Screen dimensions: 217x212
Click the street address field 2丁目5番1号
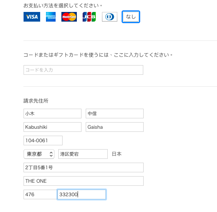pyautogui.click(x=83, y=168)
